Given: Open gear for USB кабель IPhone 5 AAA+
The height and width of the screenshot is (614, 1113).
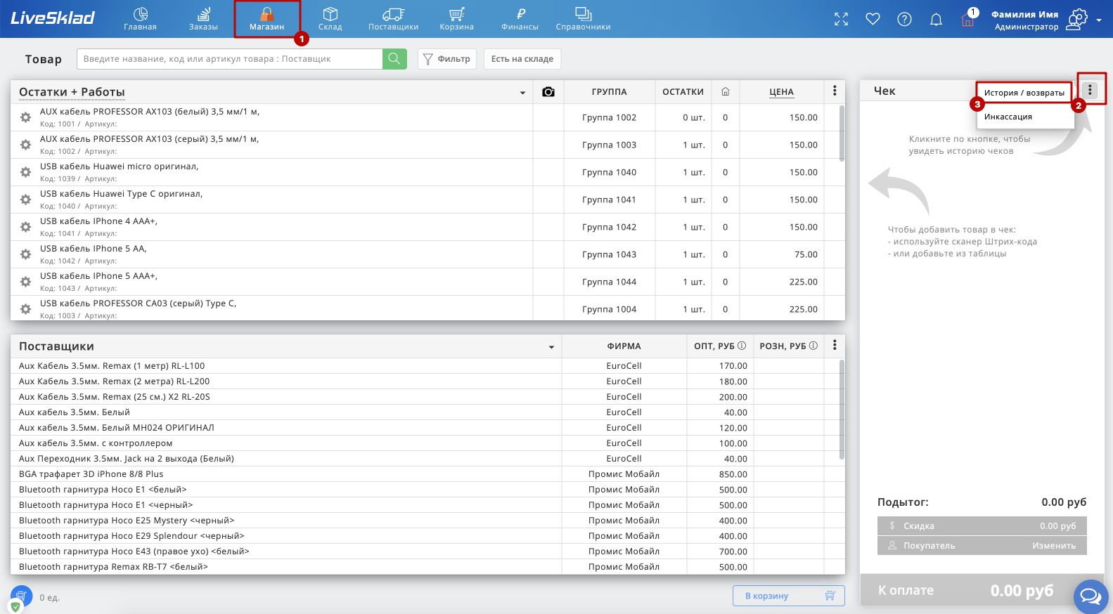Looking at the screenshot, I should (25, 282).
